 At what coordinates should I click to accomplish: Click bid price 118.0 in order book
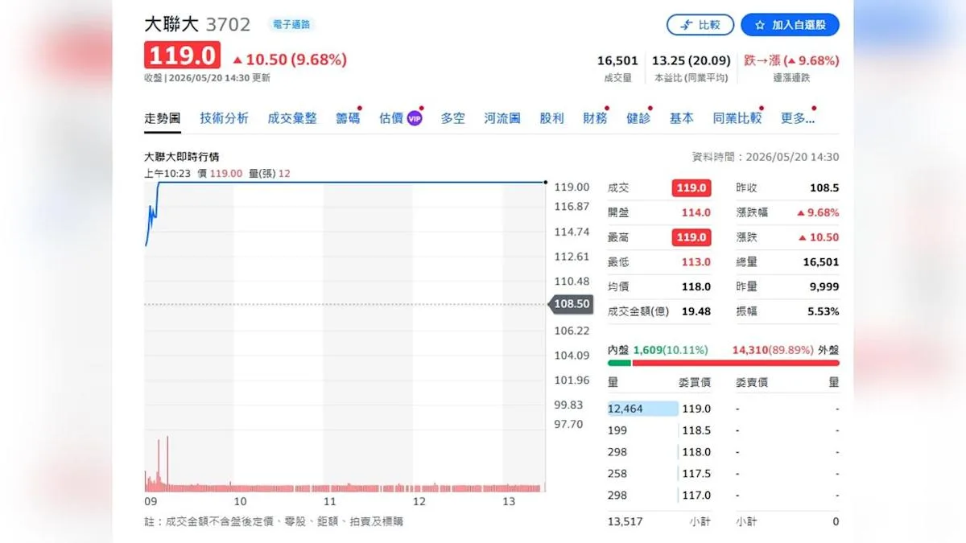[696, 452]
